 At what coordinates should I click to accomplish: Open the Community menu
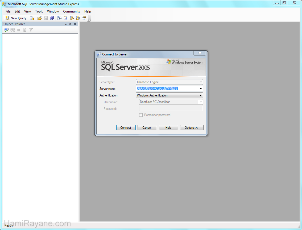[72, 11]
